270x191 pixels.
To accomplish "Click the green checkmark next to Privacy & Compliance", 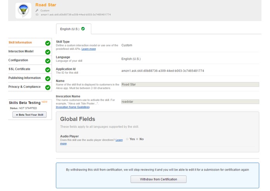I will pos(48,87).
